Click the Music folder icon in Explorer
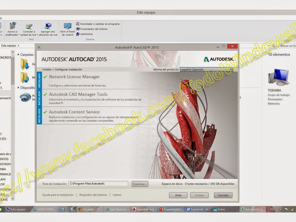Image resolution: width=296 pixels, height=222 pixels. 25,77
